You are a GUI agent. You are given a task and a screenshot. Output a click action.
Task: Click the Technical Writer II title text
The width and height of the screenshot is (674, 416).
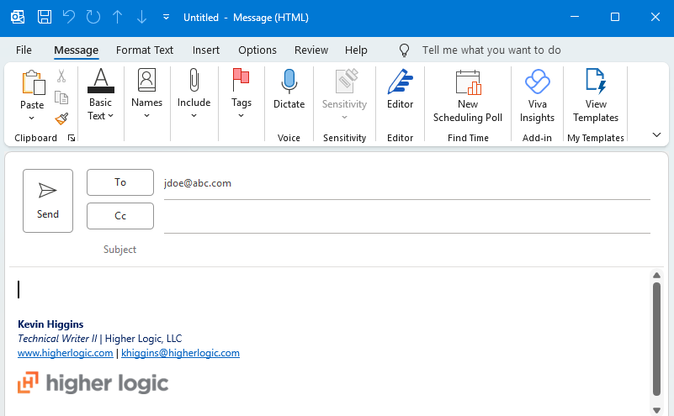pyautogui.click(x=57, y=339)
